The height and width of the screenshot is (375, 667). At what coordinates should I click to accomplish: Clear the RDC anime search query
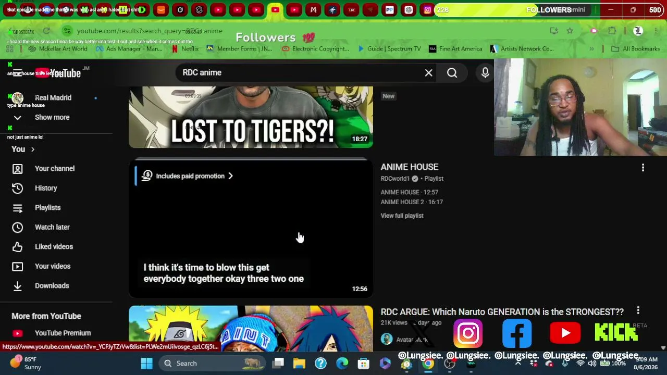coord(428,73)
